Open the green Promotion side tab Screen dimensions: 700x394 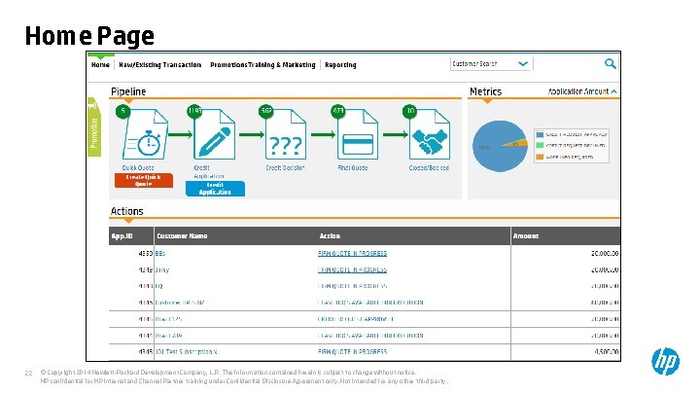pos(94,127)
